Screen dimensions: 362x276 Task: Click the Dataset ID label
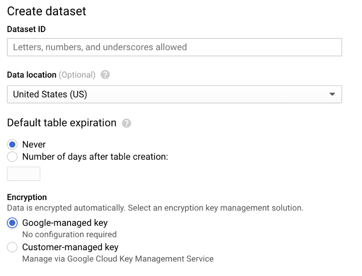26,29
